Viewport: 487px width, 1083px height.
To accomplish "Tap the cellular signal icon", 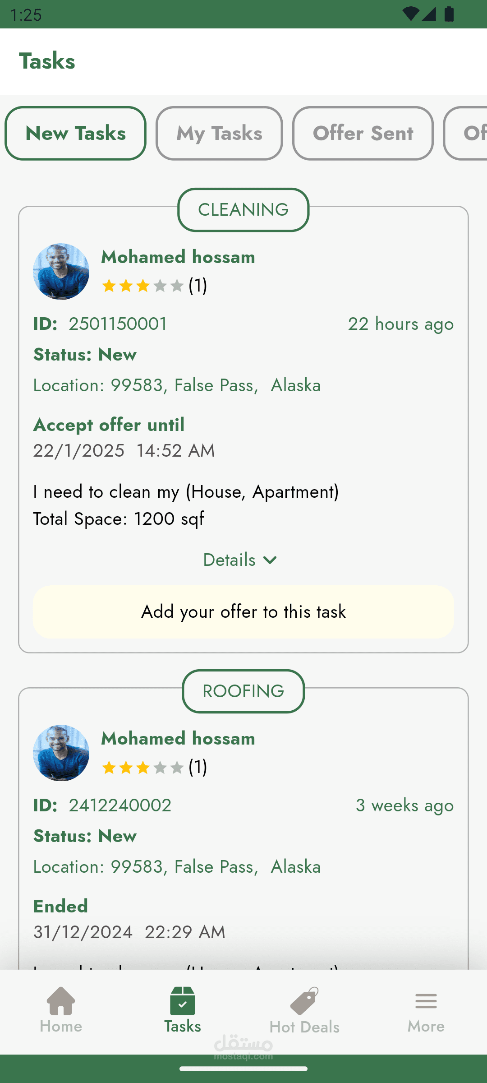I will tap(429, 14).
